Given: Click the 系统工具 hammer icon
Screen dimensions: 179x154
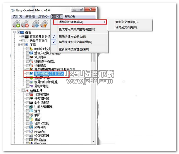Looking at the screenshot, I should (27, 90).
